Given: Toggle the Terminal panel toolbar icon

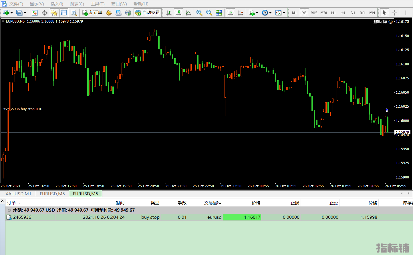Looking at the screenshot, I should pyautogui.click(x=64, y=13).
